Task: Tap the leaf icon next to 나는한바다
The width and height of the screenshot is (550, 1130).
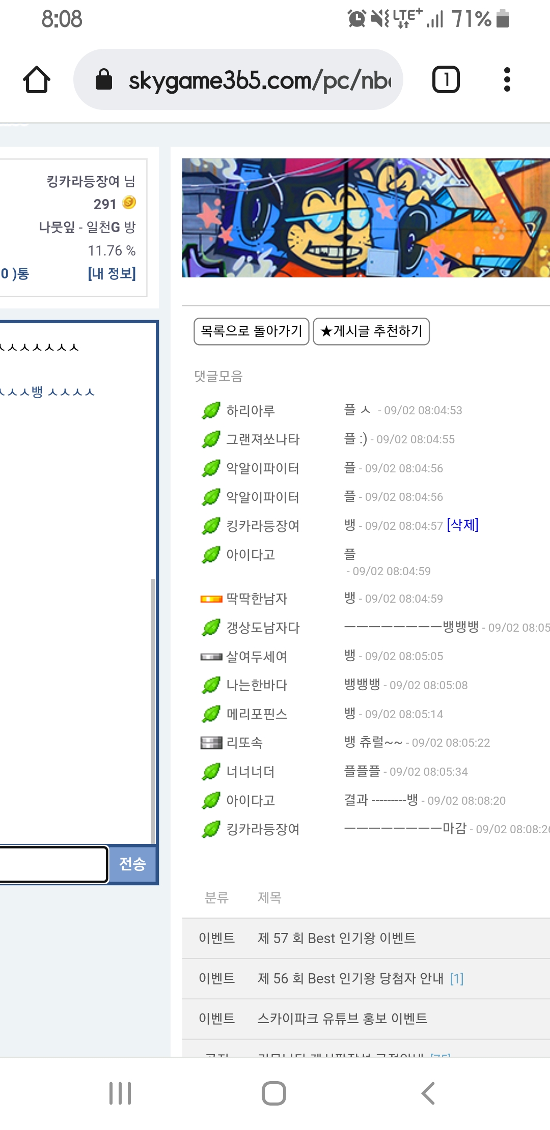Action: tap(211, 685)
